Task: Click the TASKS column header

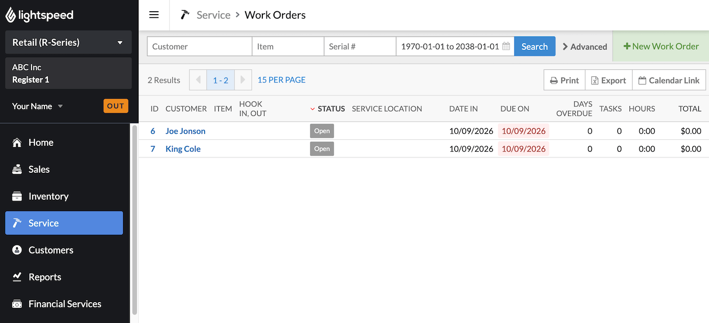Action: (610, 109)
